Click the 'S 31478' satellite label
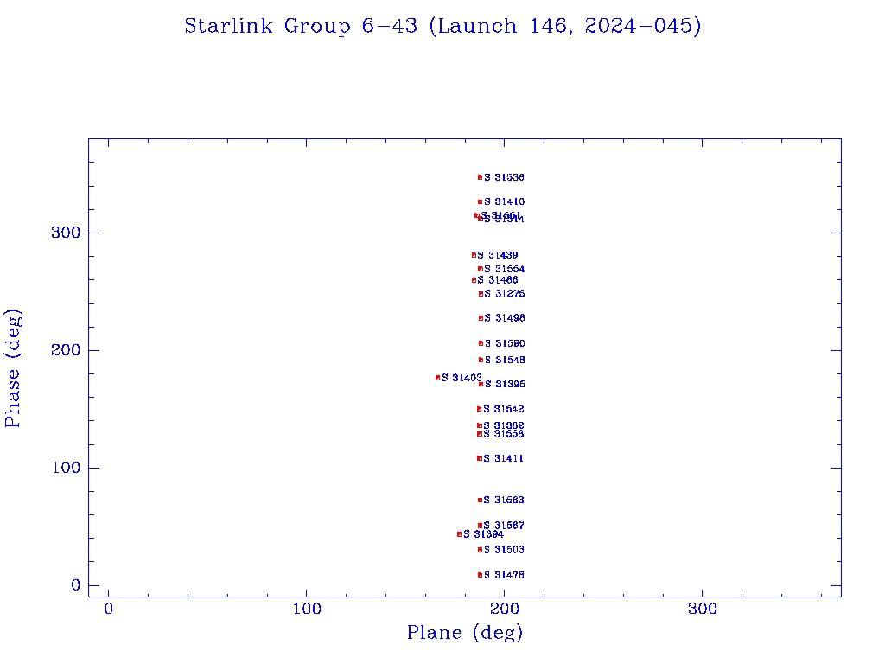Image resolution: width=885 pixels, height=664 pixels. coord(504,575)
